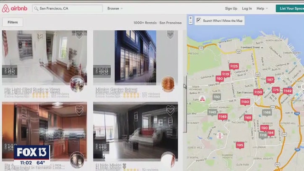Screen dimensions: 304x171
Task: Click the search magnifier icon
Action: (x=36, y=8)
